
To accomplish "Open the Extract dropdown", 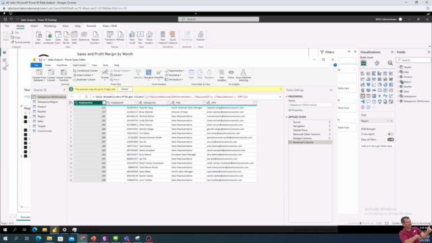I will [x=117, y=75].
